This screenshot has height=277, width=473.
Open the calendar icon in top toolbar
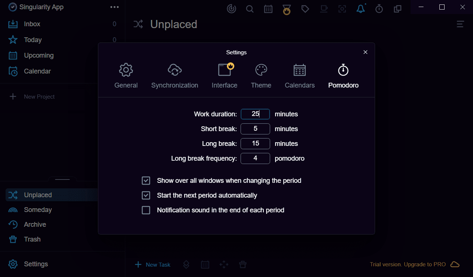tap(268, 9)
